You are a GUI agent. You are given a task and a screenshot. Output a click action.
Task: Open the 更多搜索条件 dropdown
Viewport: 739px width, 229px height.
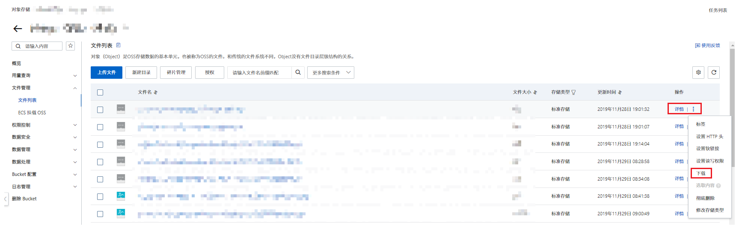330,72
